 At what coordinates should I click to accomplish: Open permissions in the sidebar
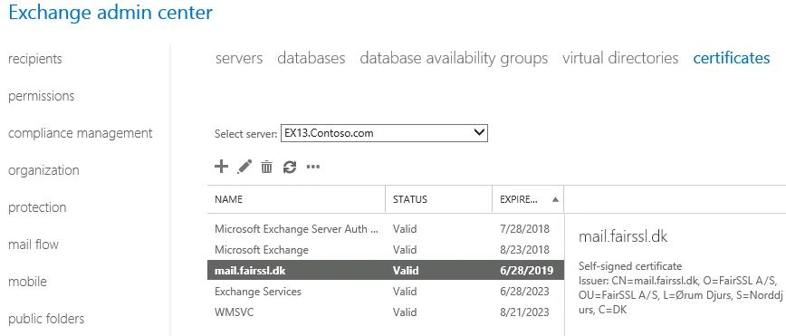pos(41,96)
